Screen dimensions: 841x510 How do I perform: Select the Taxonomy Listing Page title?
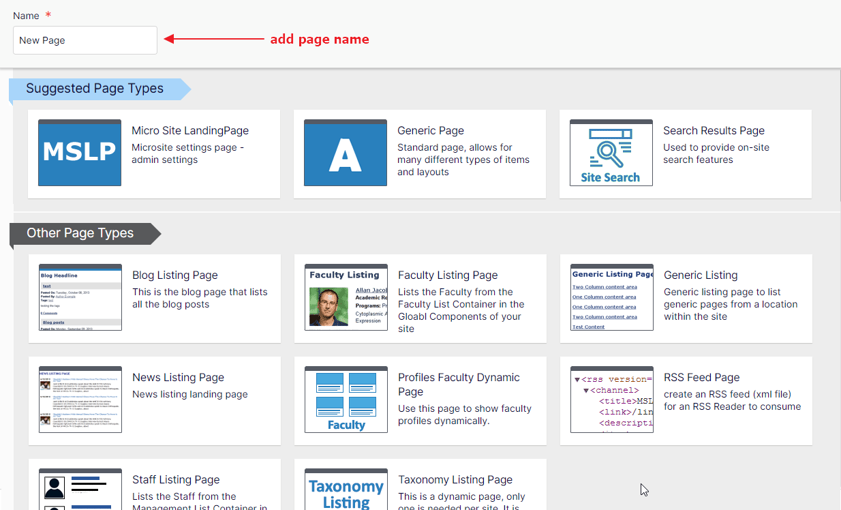(455, 480)
